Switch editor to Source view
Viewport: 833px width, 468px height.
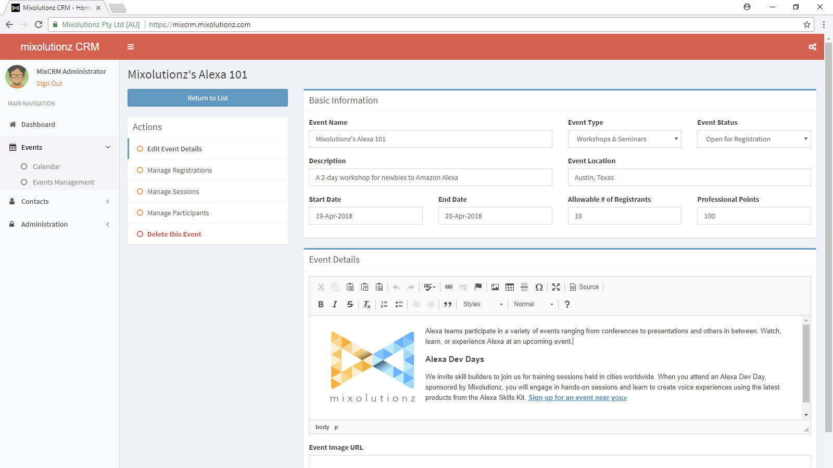[584, 287]
